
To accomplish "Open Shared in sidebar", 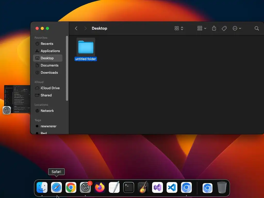I will click(48, 95).
